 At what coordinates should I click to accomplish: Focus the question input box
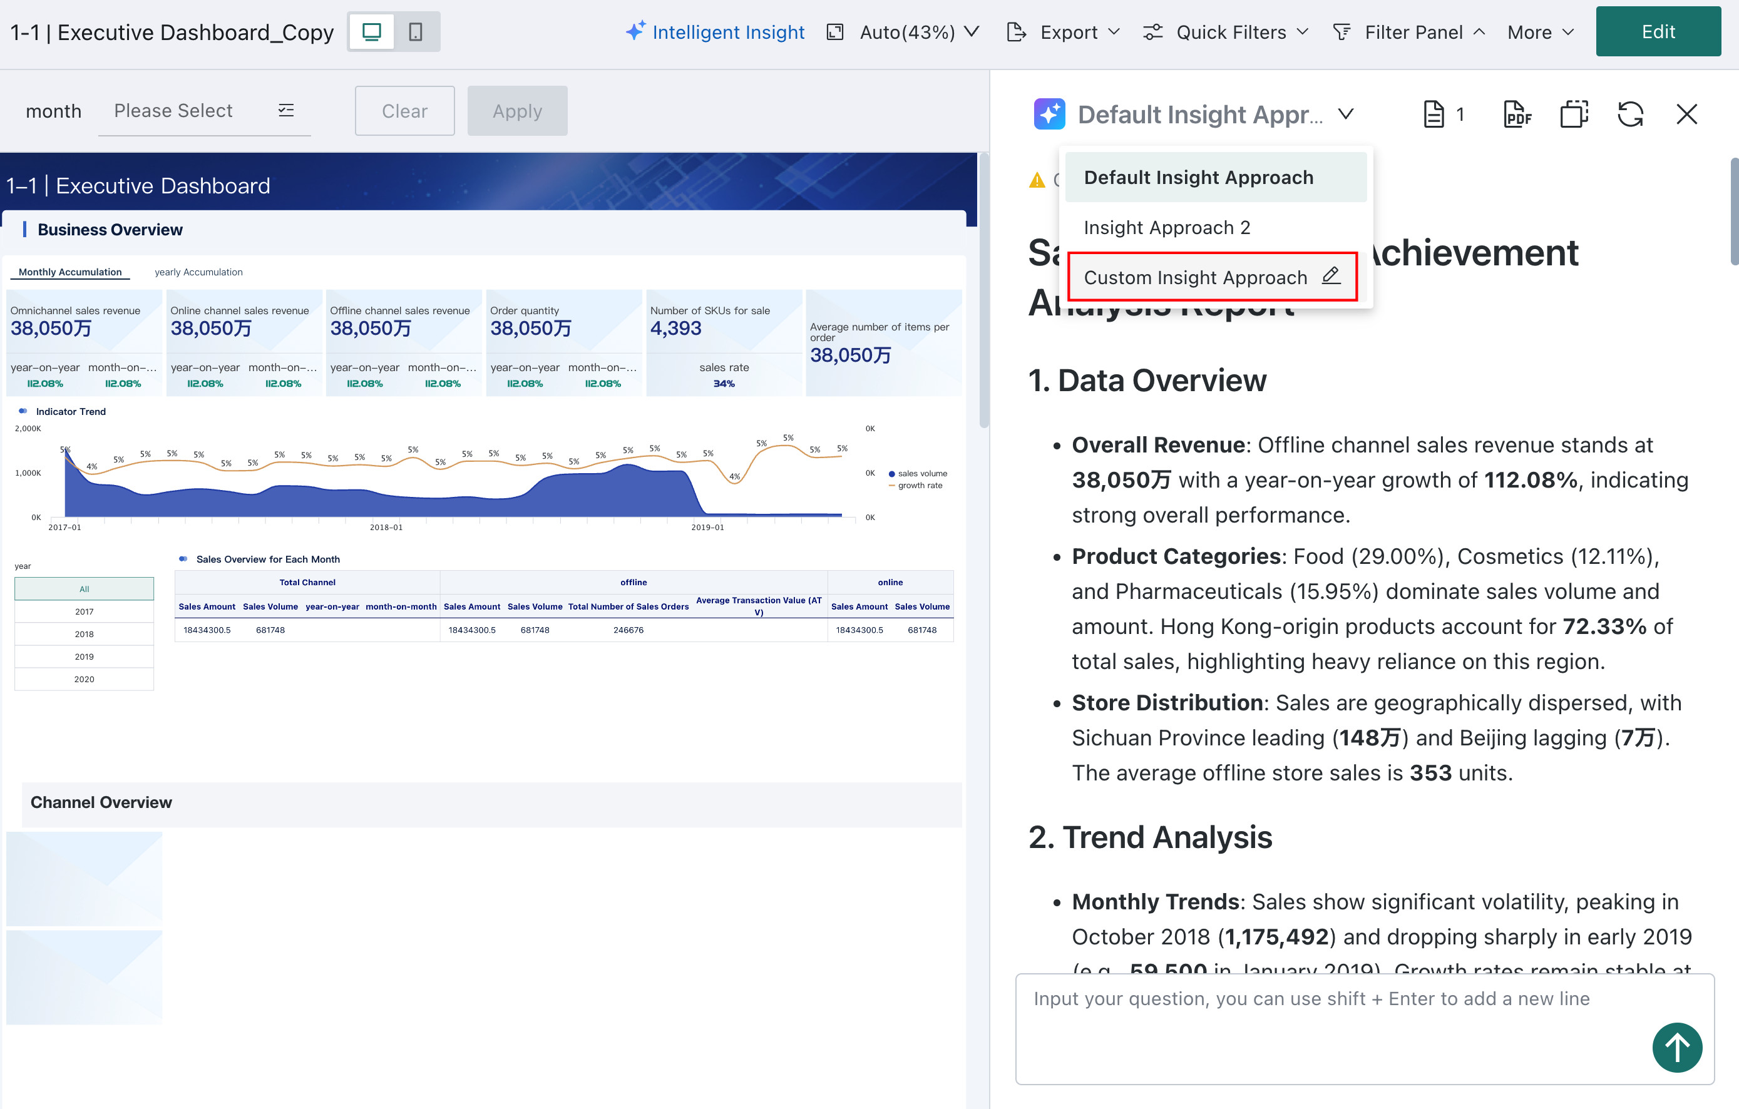[x=1364, y=1028]
